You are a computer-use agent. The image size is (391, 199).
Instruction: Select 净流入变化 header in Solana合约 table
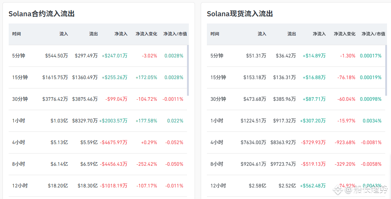pos(146,34)
